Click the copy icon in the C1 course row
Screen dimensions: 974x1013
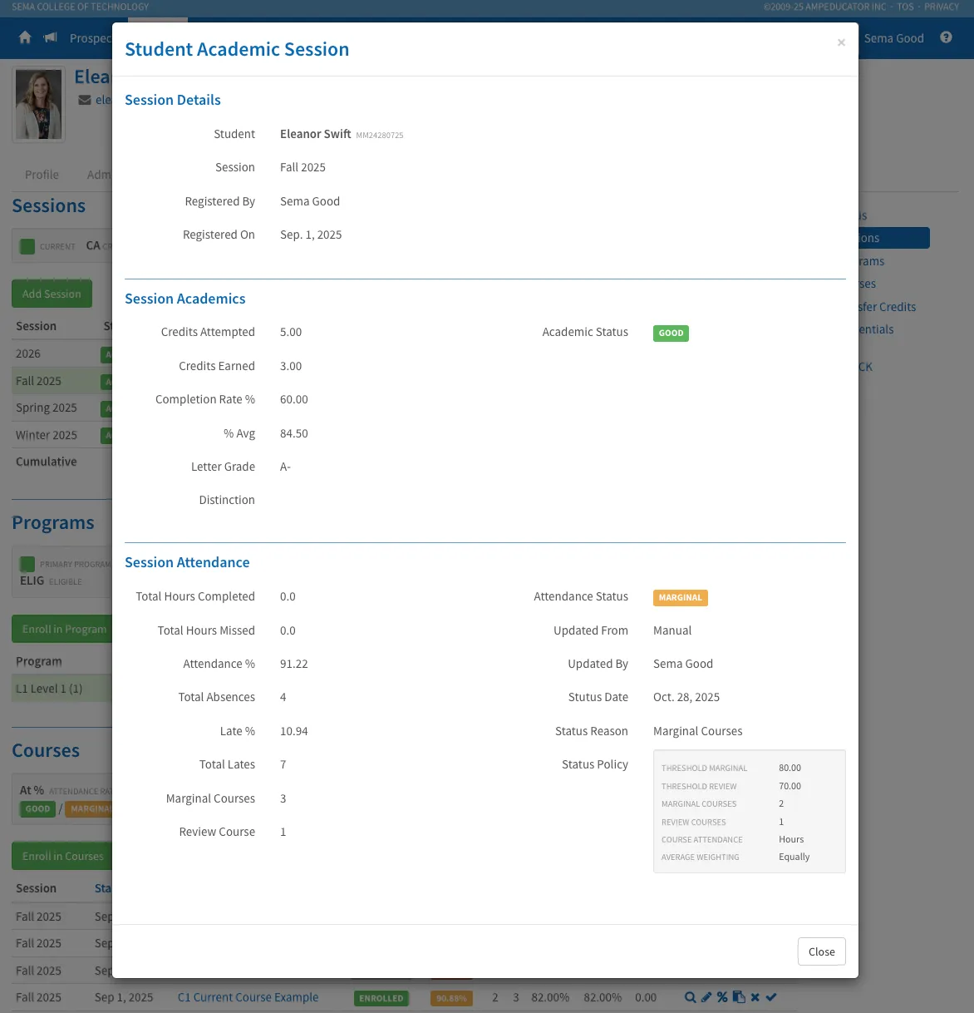coord(739,997)
